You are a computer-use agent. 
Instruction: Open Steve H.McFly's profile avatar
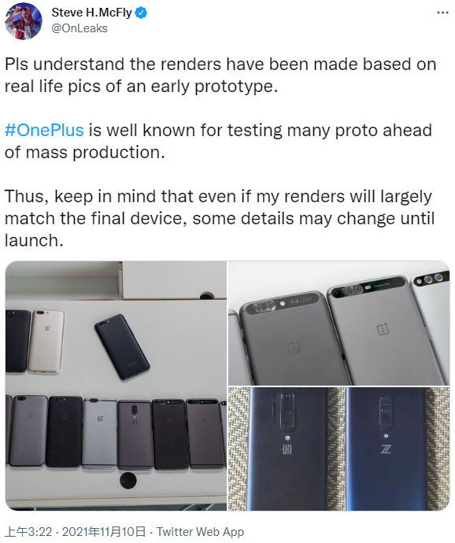click(x=24, y=21)
